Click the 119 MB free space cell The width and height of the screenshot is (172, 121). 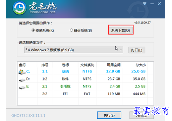[x=114, y=94]
